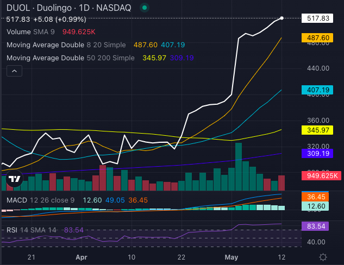Click the 22 date label on time axis
Viewport: 344px width, 265px height.
(181, 257)
